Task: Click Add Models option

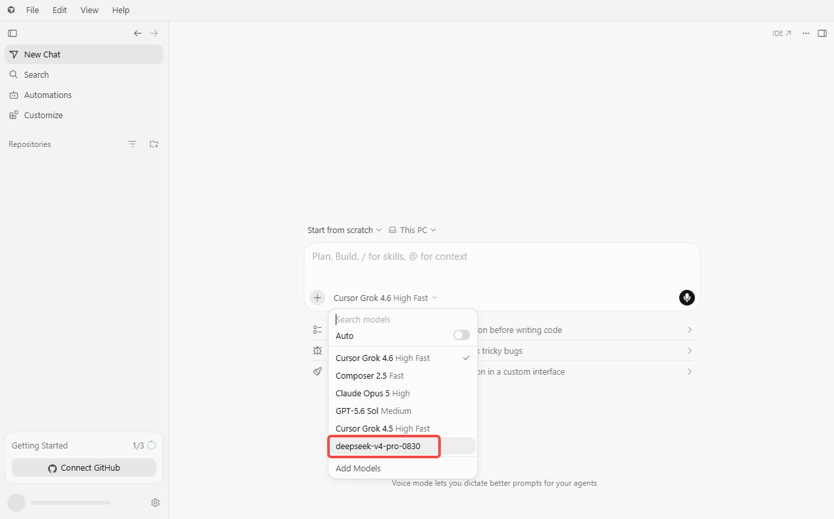Action: pyautogui.click(x=403, y=468)
